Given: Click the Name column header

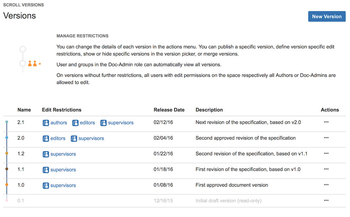Looking at the screenshot, I should [24, 110].
